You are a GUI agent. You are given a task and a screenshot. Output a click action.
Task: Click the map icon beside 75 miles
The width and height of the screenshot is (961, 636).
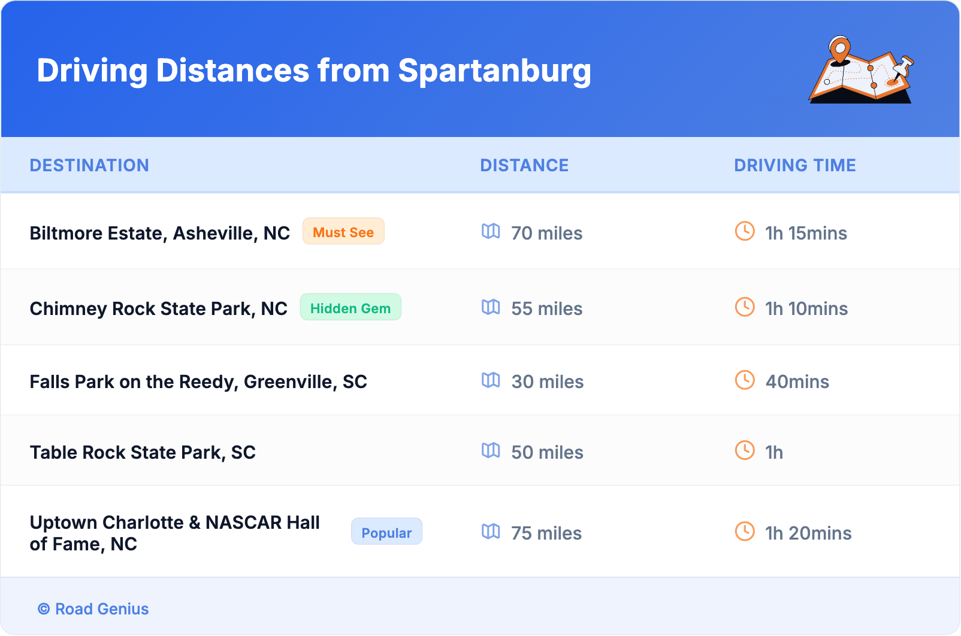coord(491,532)
